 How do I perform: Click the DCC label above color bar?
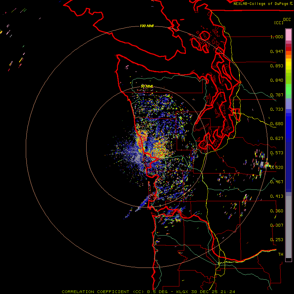(287, 19)
